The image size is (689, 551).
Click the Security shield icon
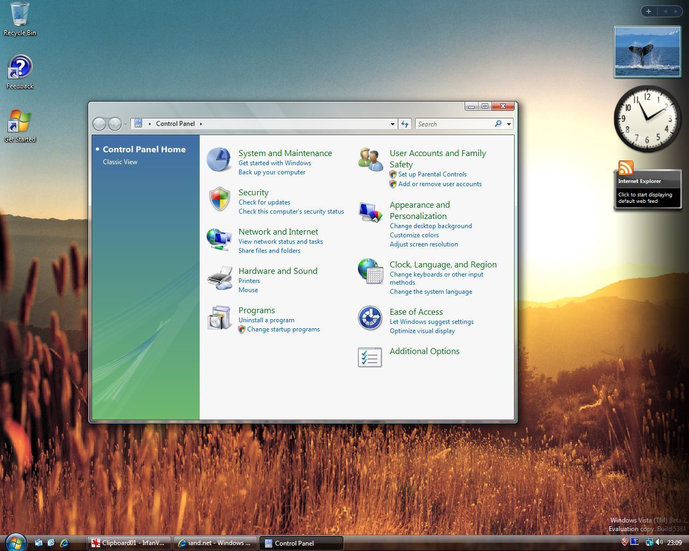[219, 199]
